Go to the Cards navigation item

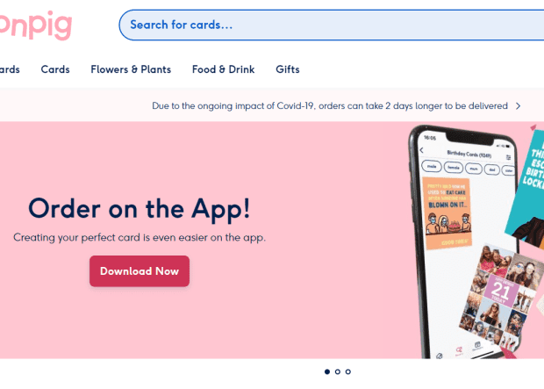click(x=55, y=69)
